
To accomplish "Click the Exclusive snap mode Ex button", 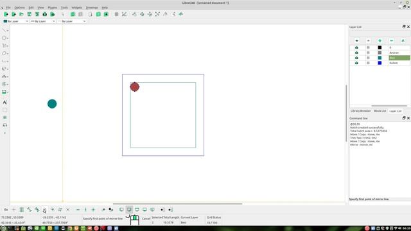I will click(6, 210).
